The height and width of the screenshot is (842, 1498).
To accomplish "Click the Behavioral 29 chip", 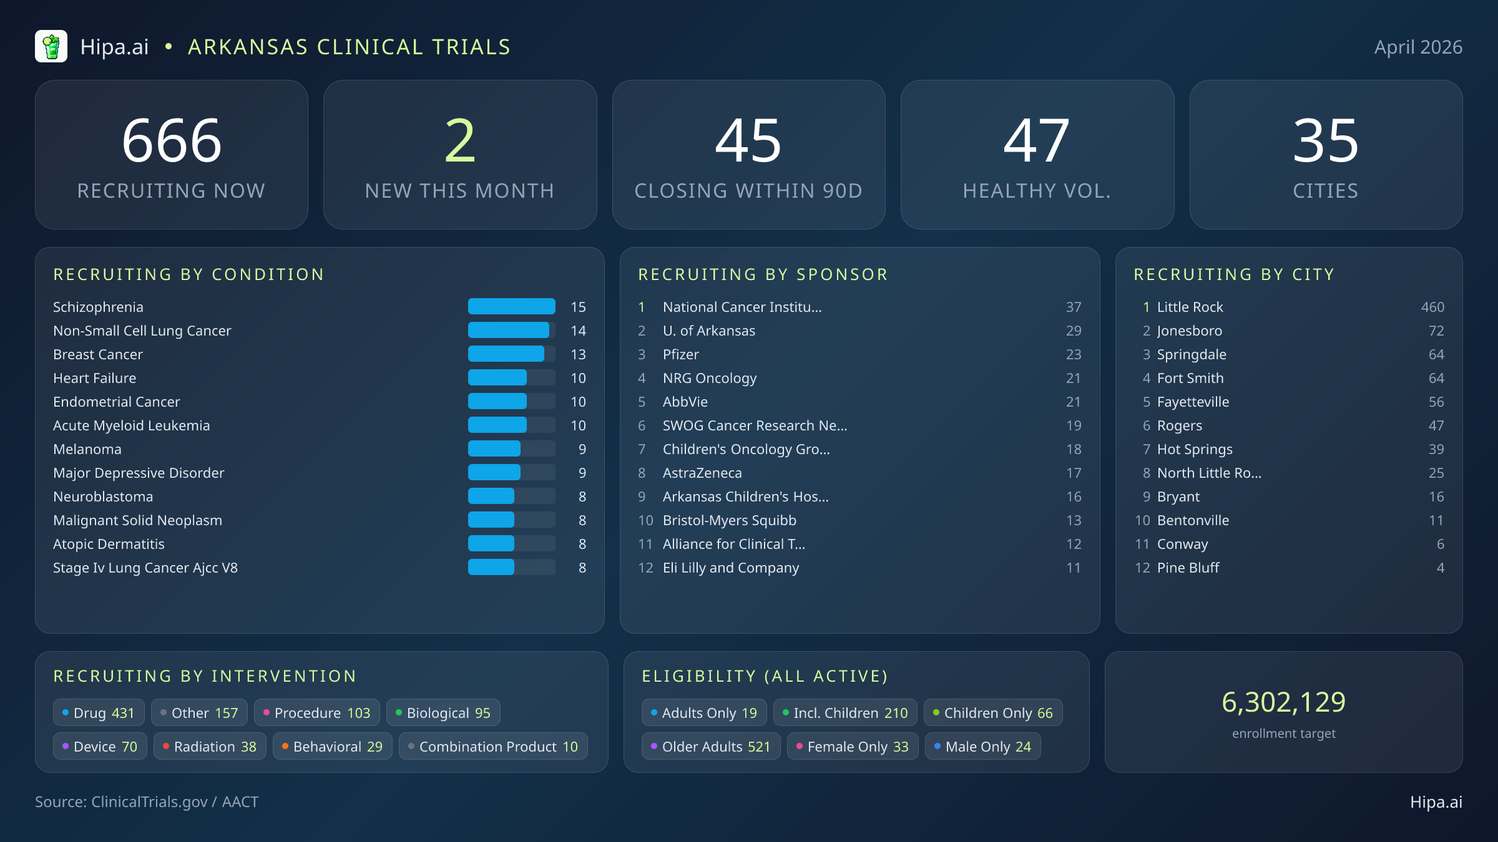I will coord(332,746).
